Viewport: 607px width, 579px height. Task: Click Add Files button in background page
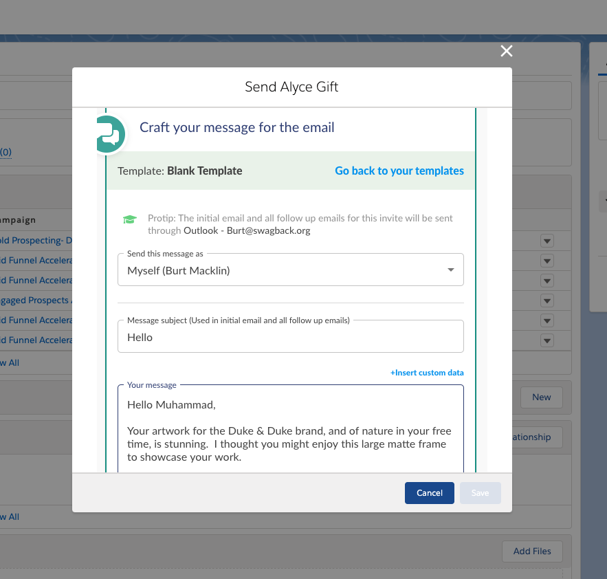[532, 551]
